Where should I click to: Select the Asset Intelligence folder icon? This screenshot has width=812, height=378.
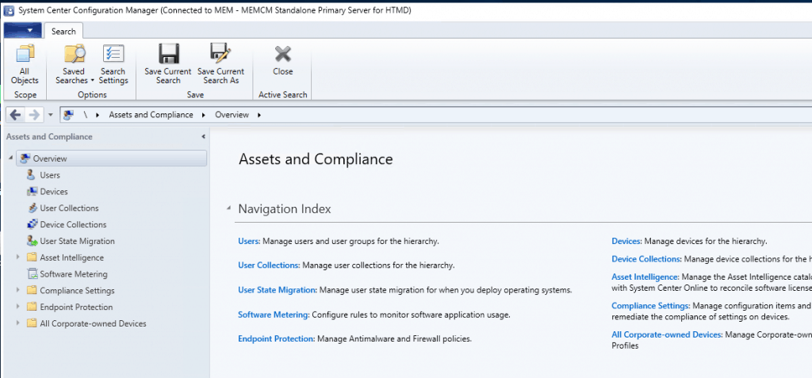click(32, 258)
